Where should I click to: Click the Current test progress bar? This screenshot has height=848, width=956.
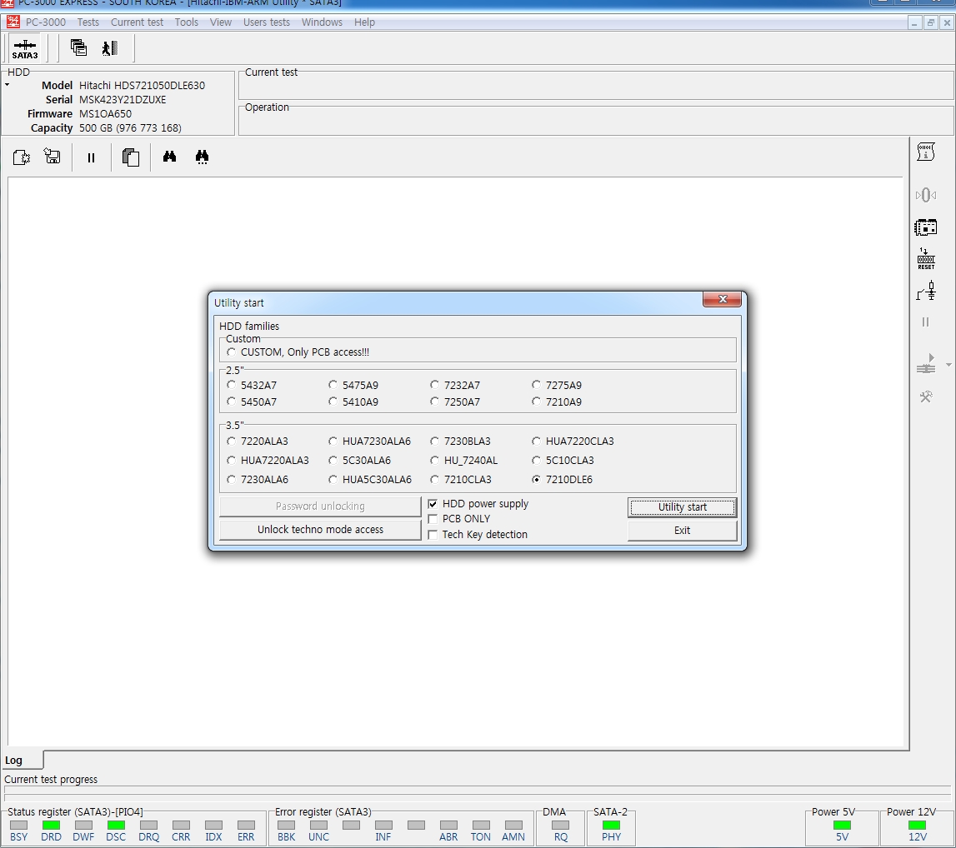coord(478,792)
